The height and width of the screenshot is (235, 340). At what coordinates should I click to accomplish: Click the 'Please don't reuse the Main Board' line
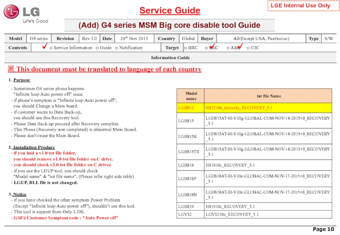coord(45,136)
